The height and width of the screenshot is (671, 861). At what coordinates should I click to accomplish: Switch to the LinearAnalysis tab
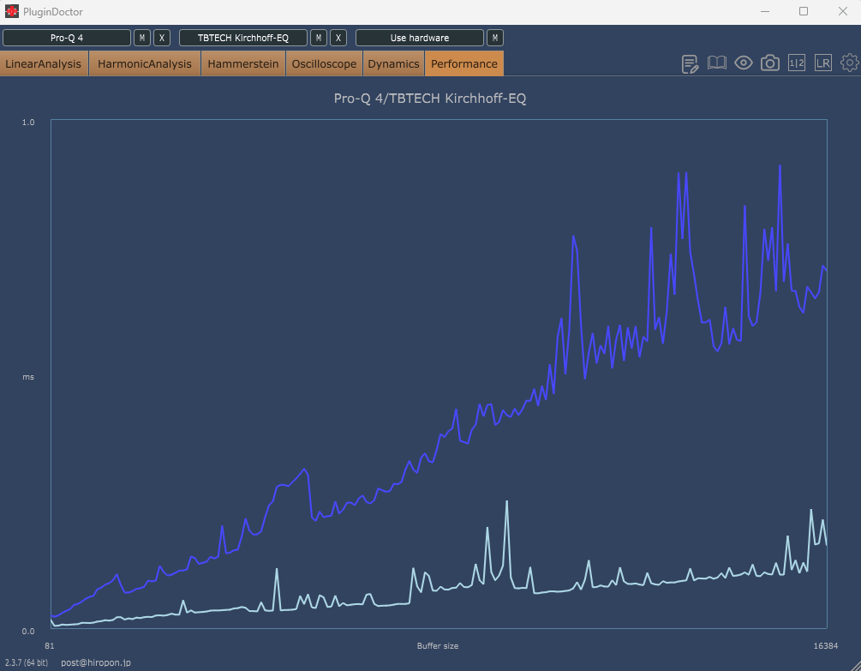(x=44, y=63)
